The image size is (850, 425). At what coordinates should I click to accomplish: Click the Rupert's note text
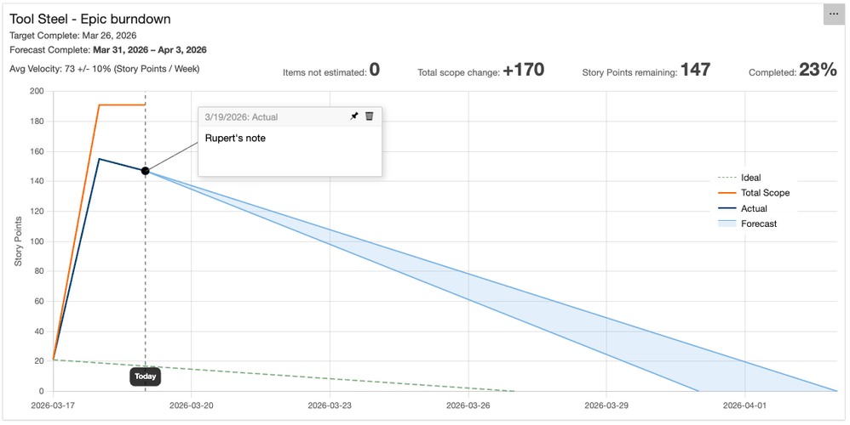click(x=235, y=138)
